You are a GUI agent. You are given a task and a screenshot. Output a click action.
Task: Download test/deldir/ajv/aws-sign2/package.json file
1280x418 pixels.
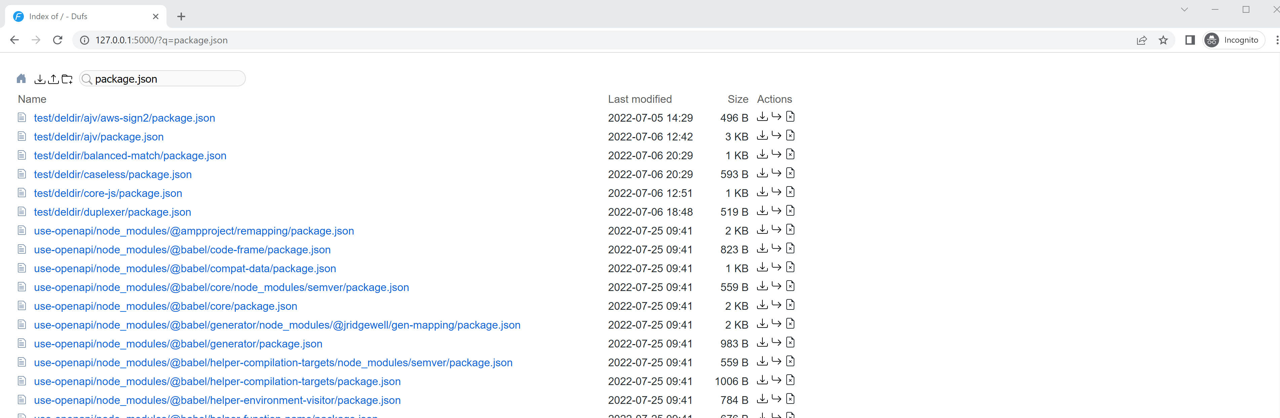click(762, 117)
